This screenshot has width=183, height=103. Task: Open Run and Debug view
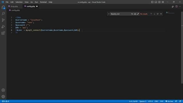click(3, 27)
